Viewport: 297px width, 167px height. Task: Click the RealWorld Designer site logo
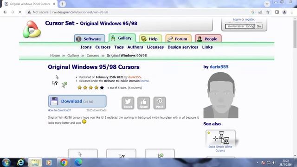tap(32, 29)
